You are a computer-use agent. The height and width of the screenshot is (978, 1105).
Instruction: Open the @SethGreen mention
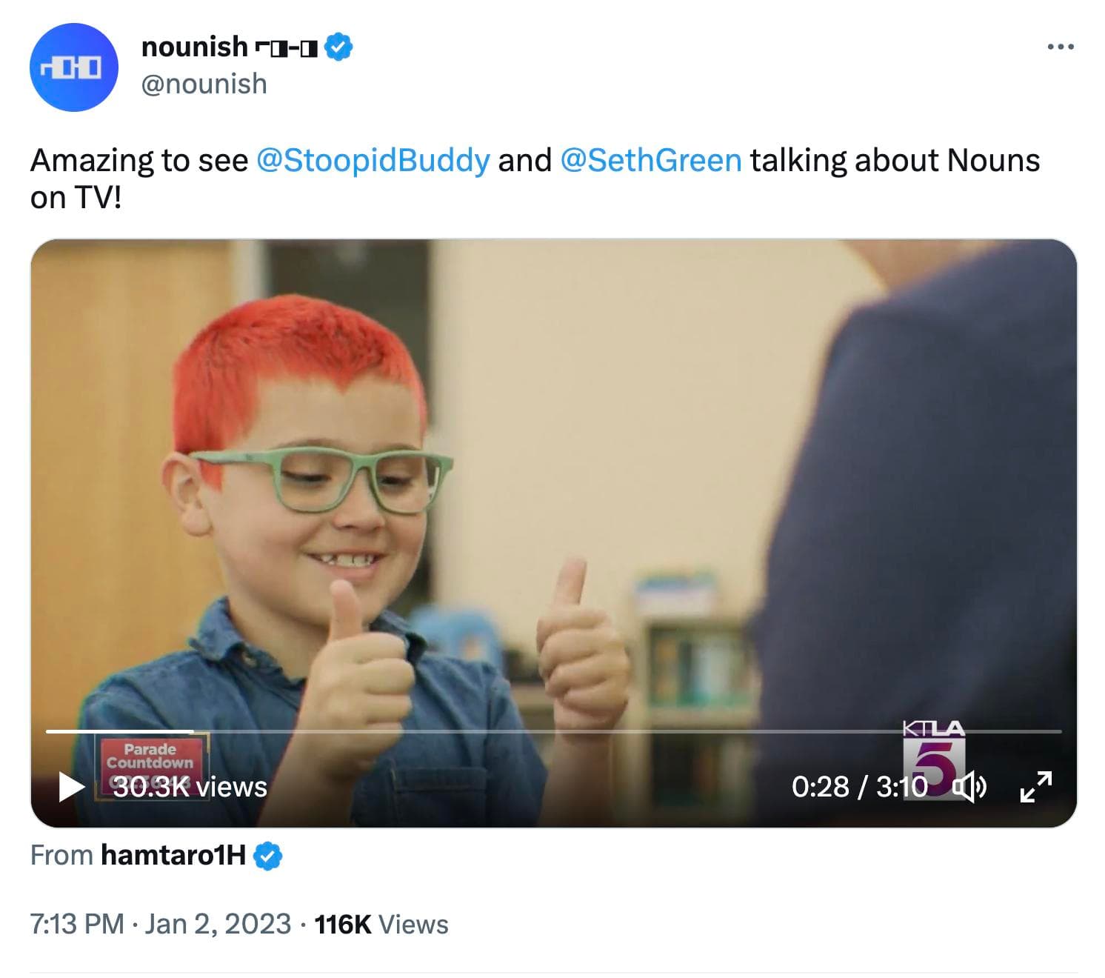[x=651, y=160]
